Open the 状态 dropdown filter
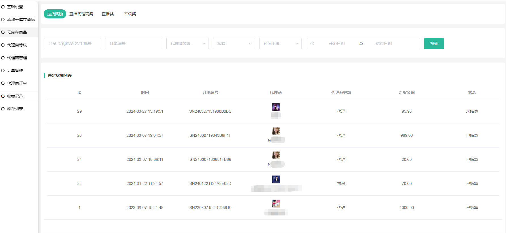 (x=234, y=44)
